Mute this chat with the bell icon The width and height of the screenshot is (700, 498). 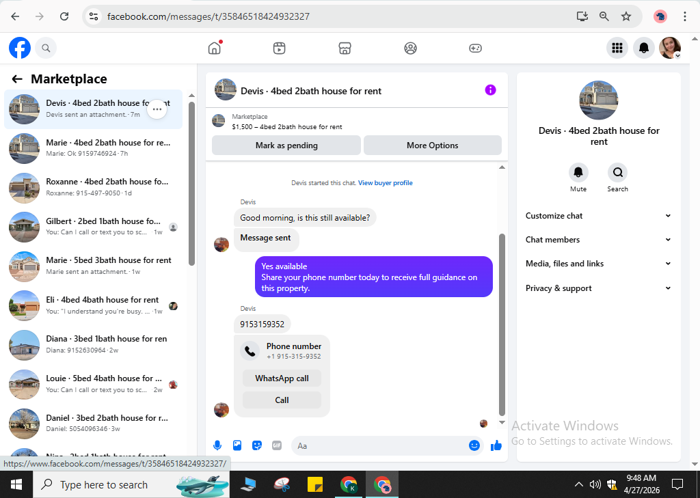click(578, 172)
